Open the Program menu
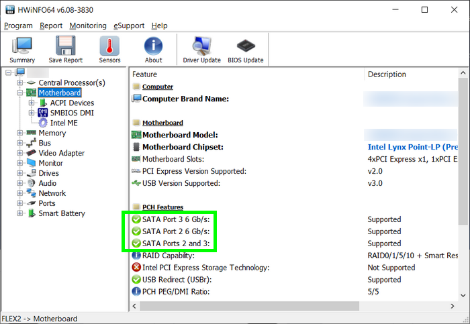This screenshot has width=470, height=324. click(18, 25)
